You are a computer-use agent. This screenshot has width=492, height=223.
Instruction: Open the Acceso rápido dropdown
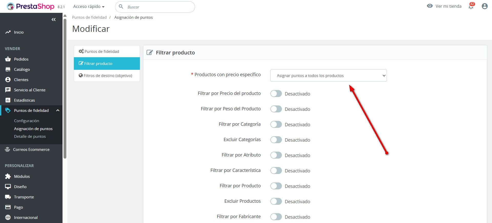(89, 7)
